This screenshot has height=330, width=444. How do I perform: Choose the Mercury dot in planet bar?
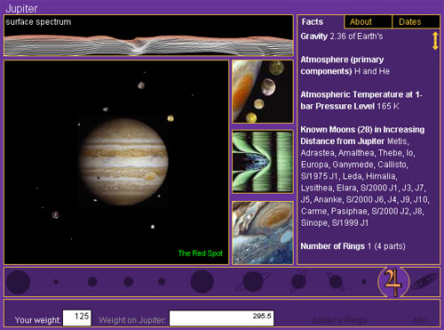56,282
